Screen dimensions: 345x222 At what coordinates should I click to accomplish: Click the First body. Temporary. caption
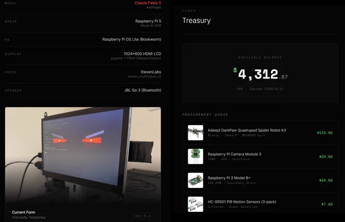[x=29, y=217]
